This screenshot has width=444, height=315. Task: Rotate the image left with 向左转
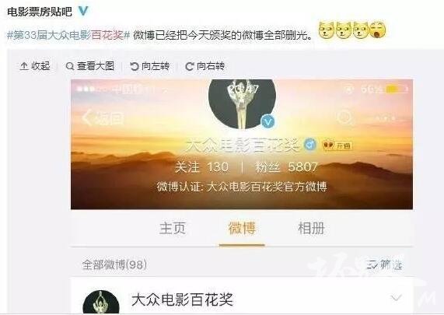[x=149, y=66]
